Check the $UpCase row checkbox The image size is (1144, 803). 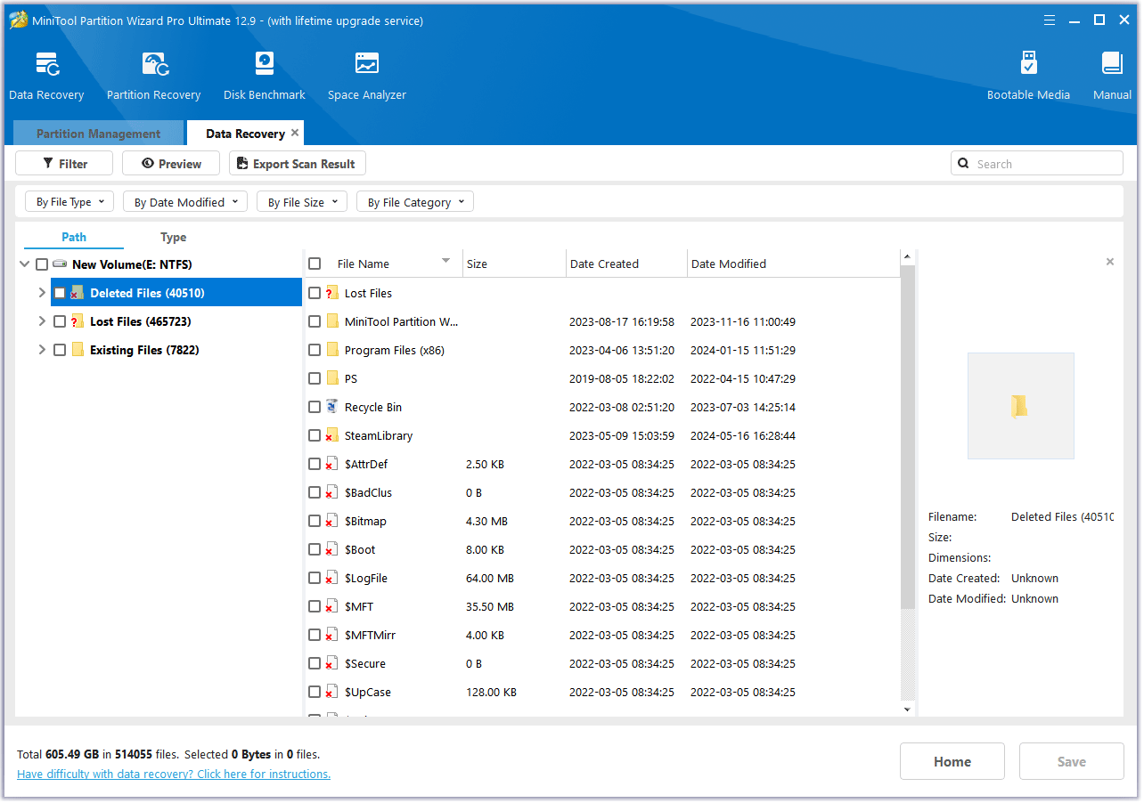click(315, 692)
